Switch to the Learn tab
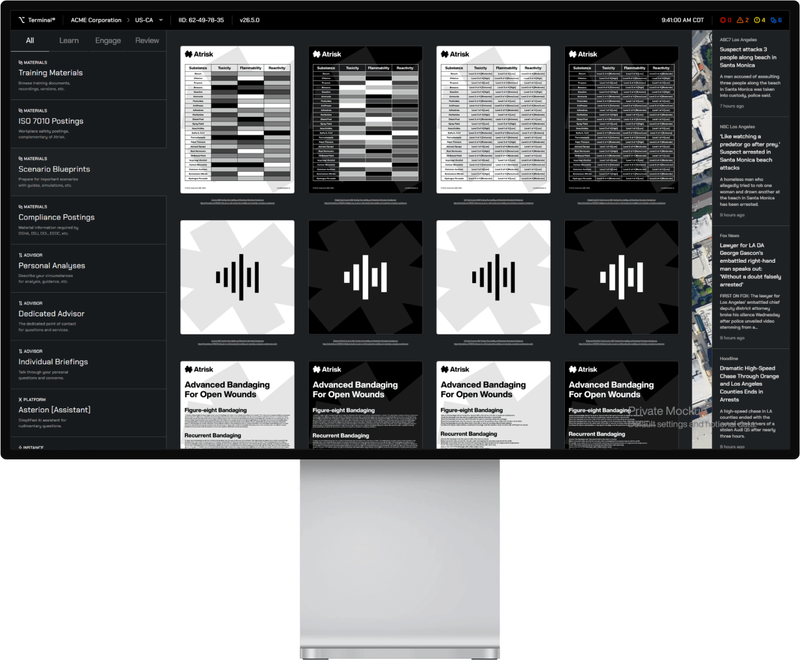This screenshot has height=660, width=800. [x=69, y=41]
